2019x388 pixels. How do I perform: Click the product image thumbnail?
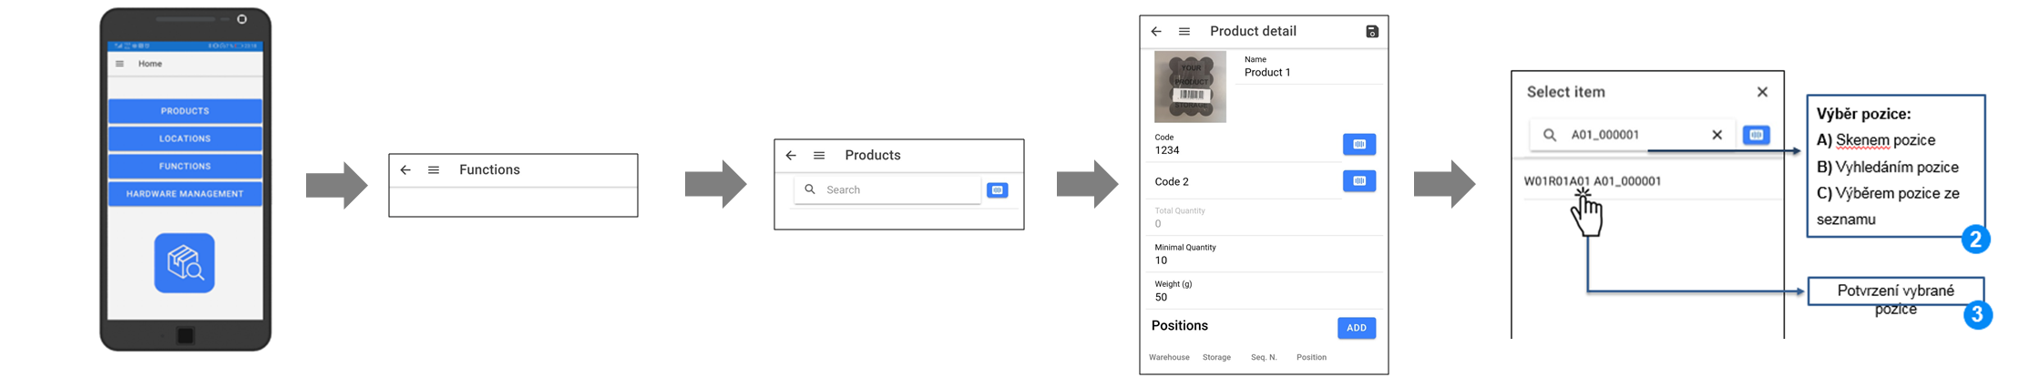1190,87
